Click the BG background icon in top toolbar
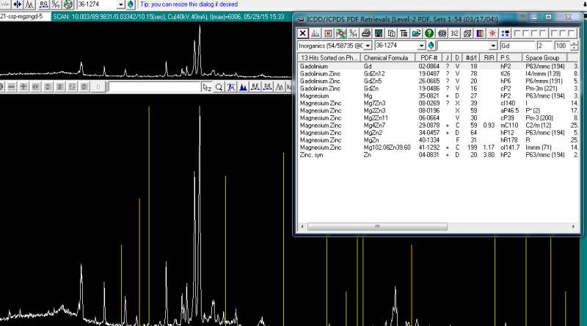The width and height of the screenshot is (587, 326). (x=44, y=4)
